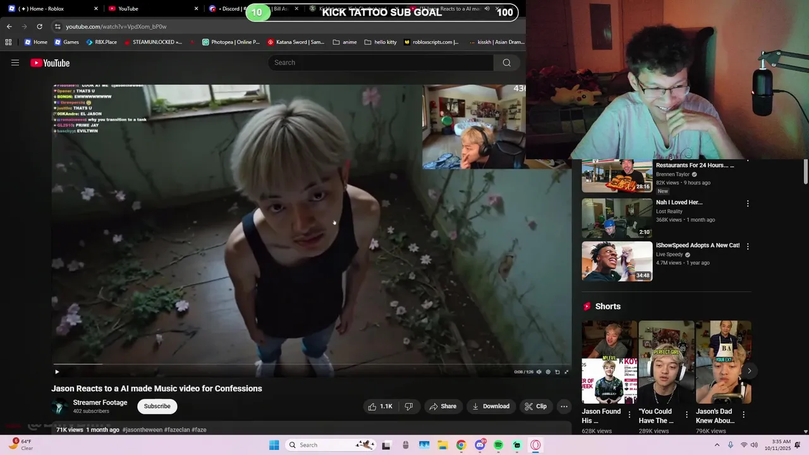Image resolution: width=809 pixels, height=455 pixels.
Task: Open 'Jason's Dad Knew Abou...' short
Action: [x=723, y=362]
